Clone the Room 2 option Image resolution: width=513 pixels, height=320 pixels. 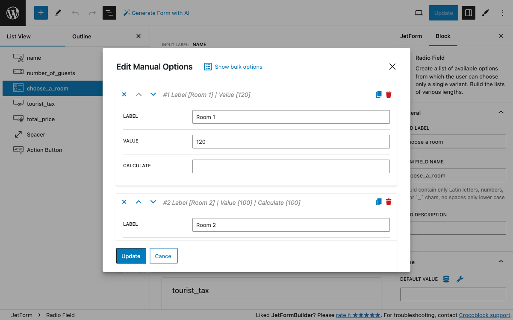pos(378,202)
